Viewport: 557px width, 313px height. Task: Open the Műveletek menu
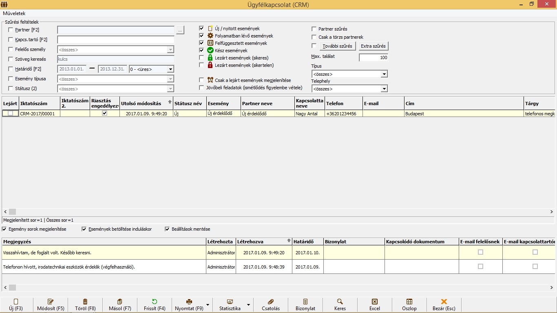coord(14,13)
